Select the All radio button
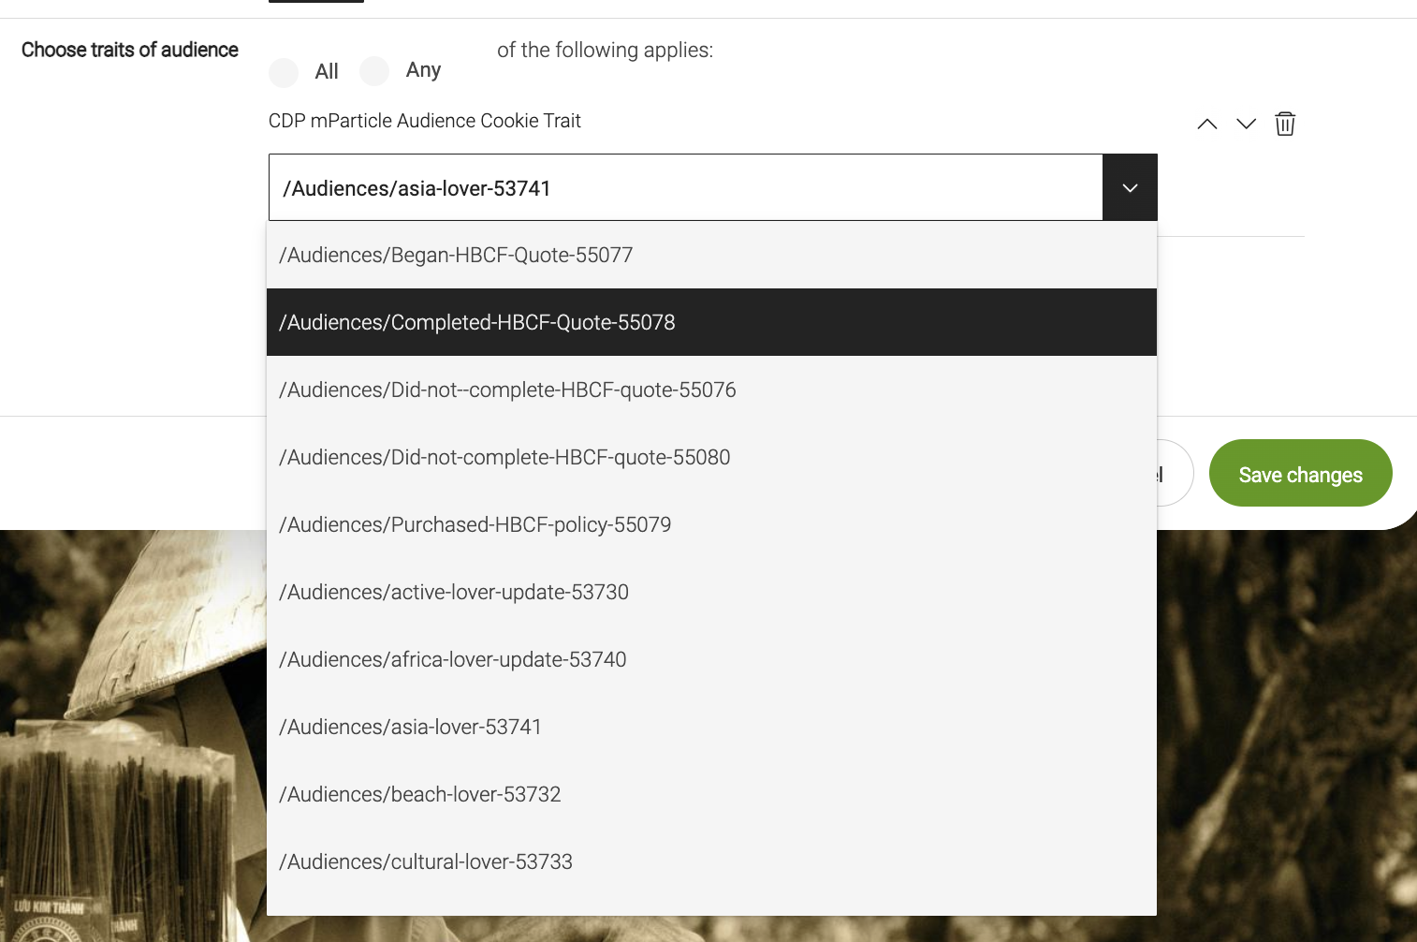This screenshot has width=1417, height=942. pos(284,72)
